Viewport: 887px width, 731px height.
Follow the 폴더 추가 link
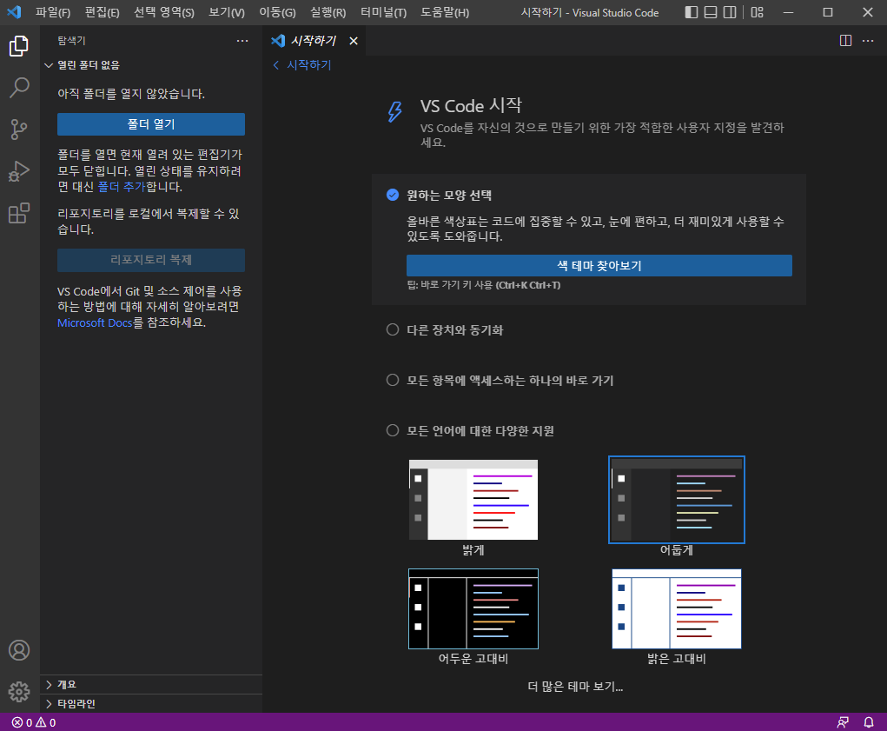(121, 187)
